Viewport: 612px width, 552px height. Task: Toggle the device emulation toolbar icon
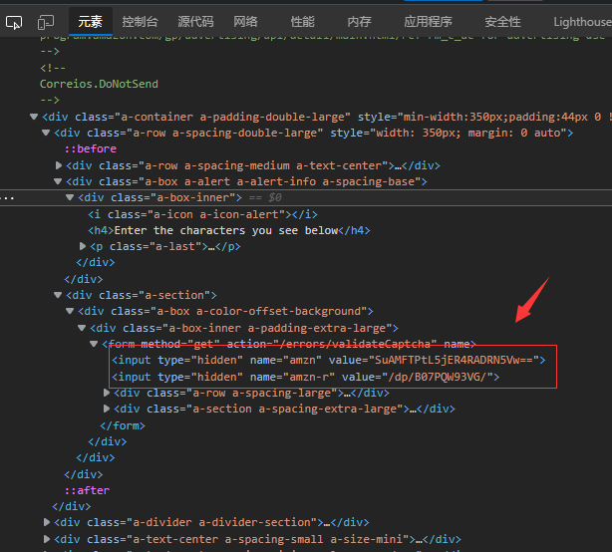(46, 22)
